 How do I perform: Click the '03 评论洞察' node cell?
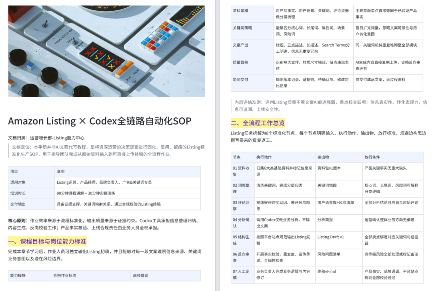click(242, 206)
